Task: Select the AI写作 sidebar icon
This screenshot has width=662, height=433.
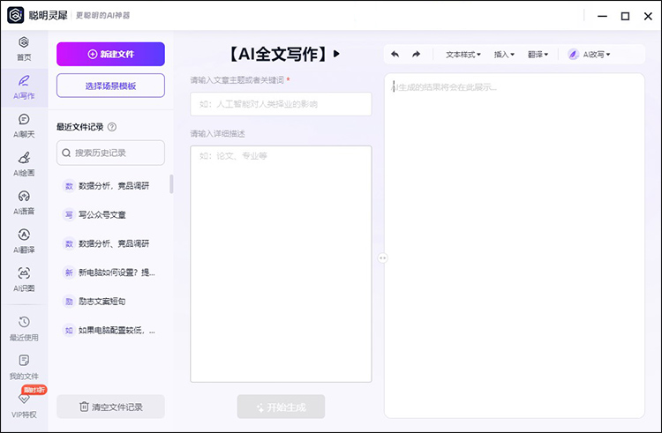Action: coord(24,80)
